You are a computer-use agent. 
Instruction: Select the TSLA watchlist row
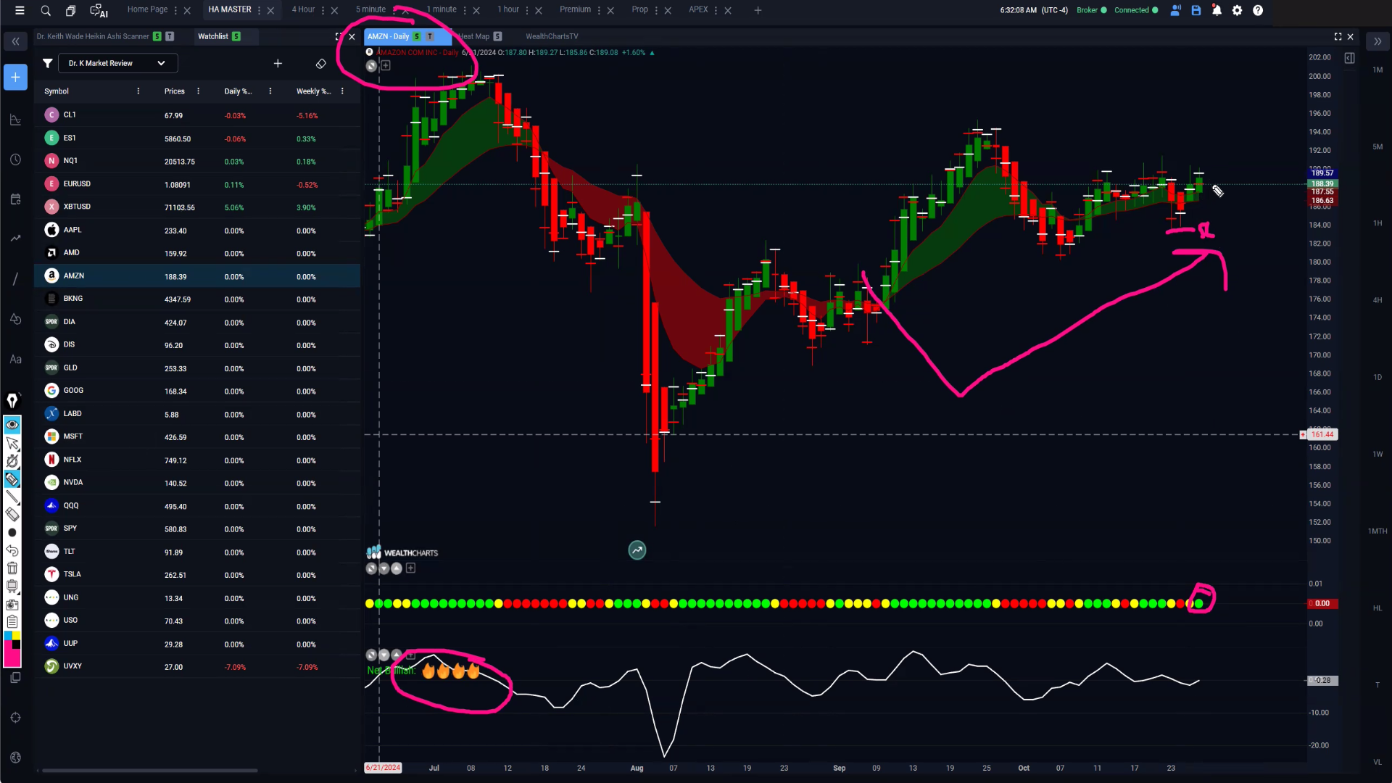coord(197,574)
